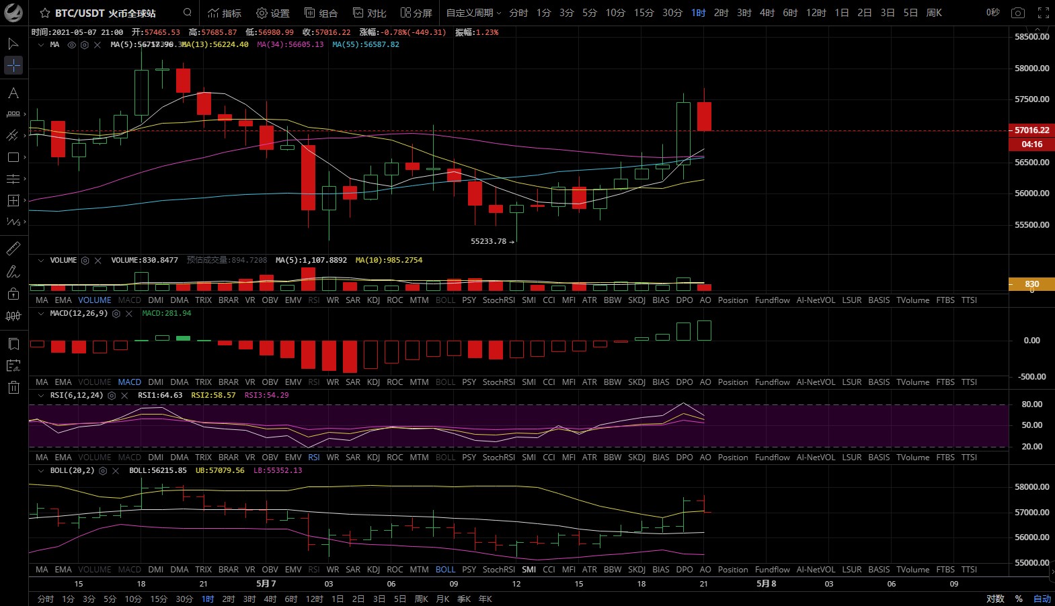Enter fullscreen mode via expand icon
The height and width of the screenshot is (606, 1055).
click(x=1043, y=13)
